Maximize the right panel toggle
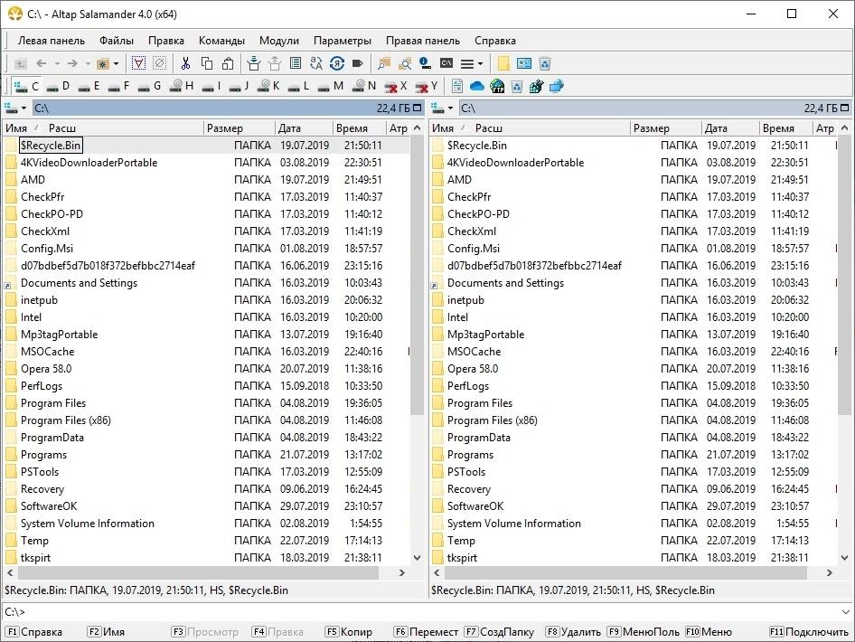 pos(845,108)
